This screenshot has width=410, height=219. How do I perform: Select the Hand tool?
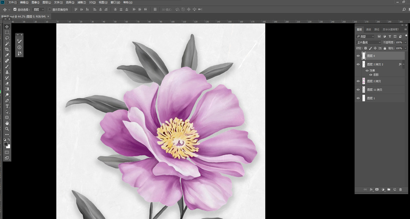[7, 123]
